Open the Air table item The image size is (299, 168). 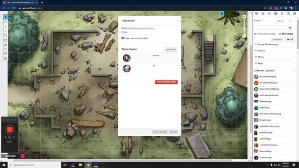tap(149, 69)
